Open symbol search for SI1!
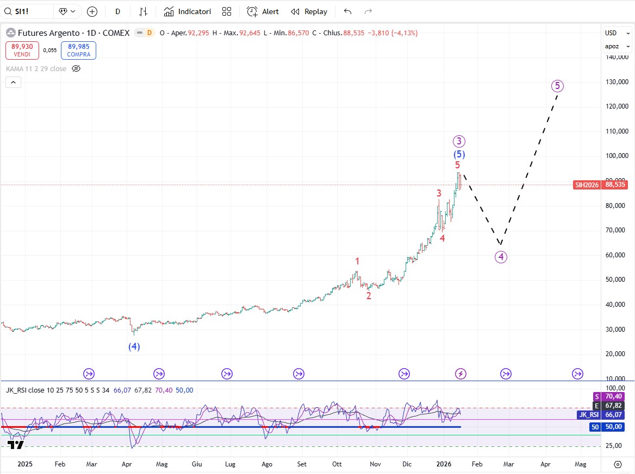Screen dimensions: 635x474 [26, 11]
